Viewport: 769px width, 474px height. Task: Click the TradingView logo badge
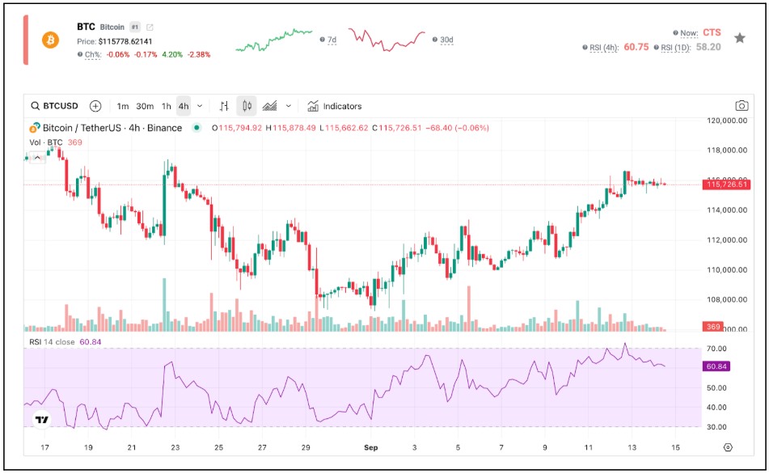point(42,420)
